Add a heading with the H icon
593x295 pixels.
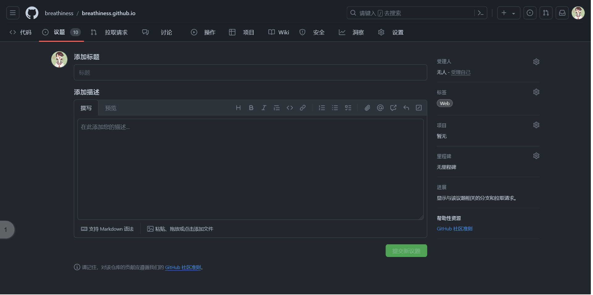tap(238, 108)
